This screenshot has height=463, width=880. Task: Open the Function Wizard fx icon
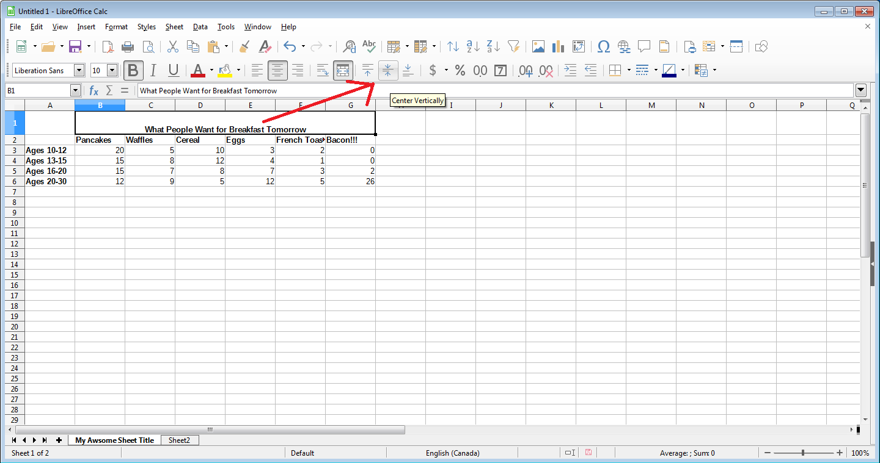tap(94, 90)
